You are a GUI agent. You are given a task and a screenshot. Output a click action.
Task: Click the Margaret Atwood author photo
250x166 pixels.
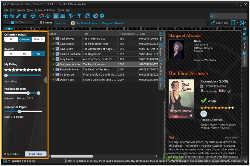[176, 49]
